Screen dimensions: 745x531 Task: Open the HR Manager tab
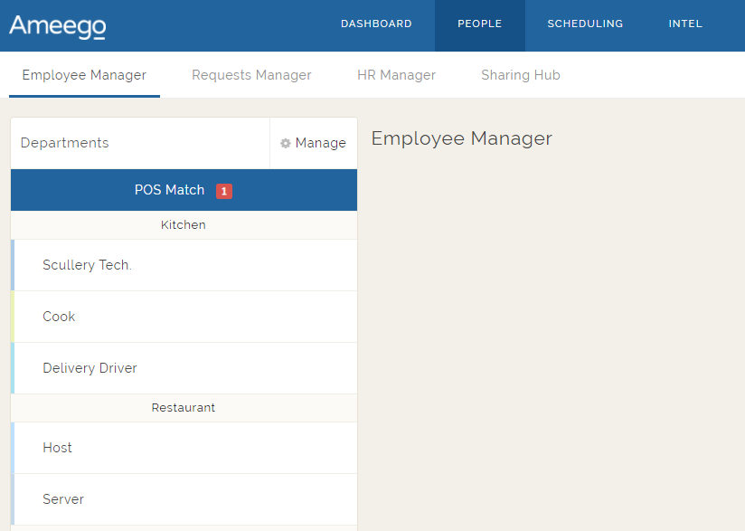point(396,75)
